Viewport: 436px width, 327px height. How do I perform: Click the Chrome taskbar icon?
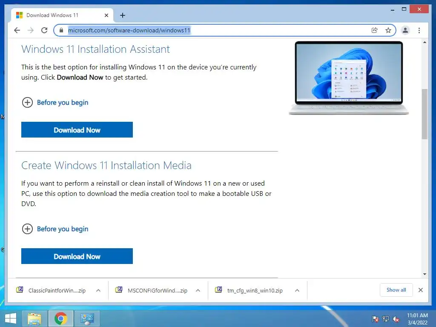click(60, 318)
